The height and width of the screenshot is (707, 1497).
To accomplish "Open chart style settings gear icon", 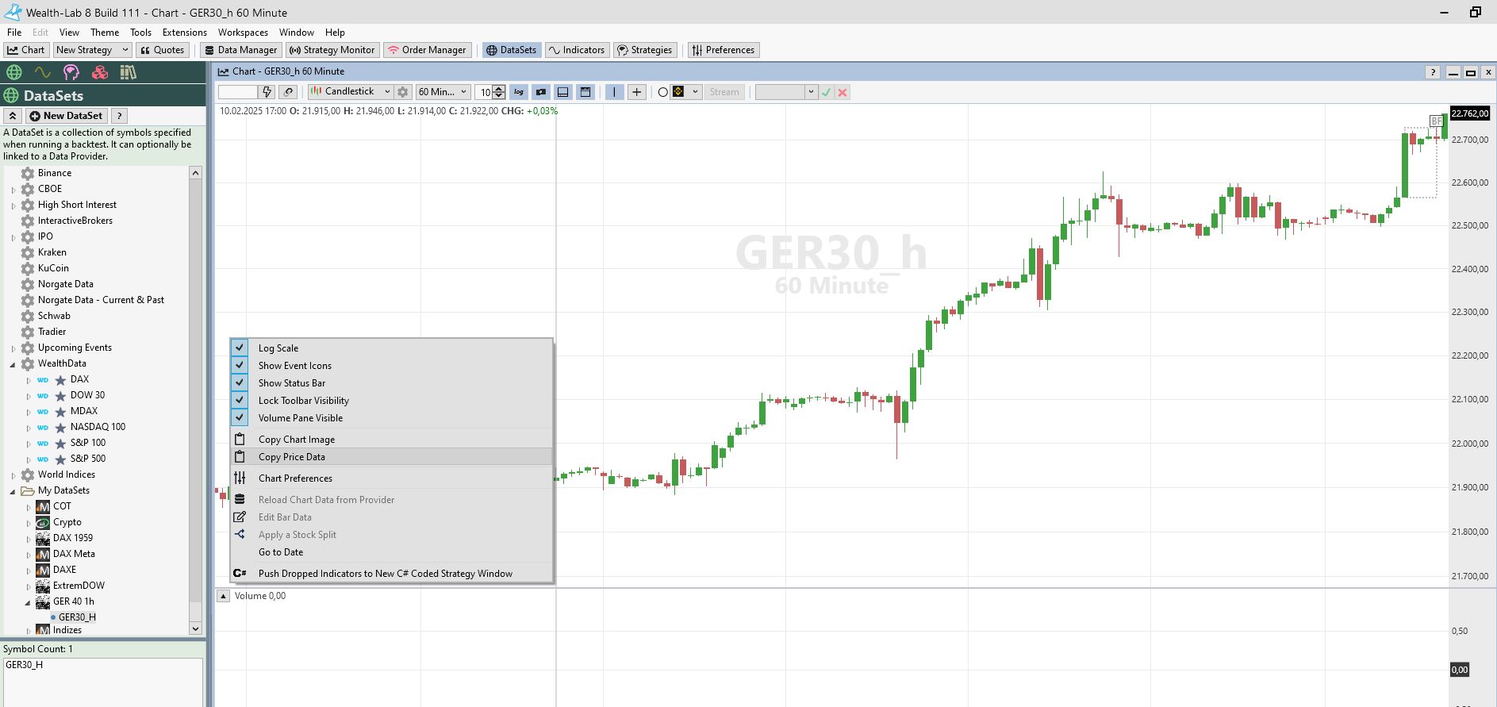I will pyautogui.click(x=403, y=92).
